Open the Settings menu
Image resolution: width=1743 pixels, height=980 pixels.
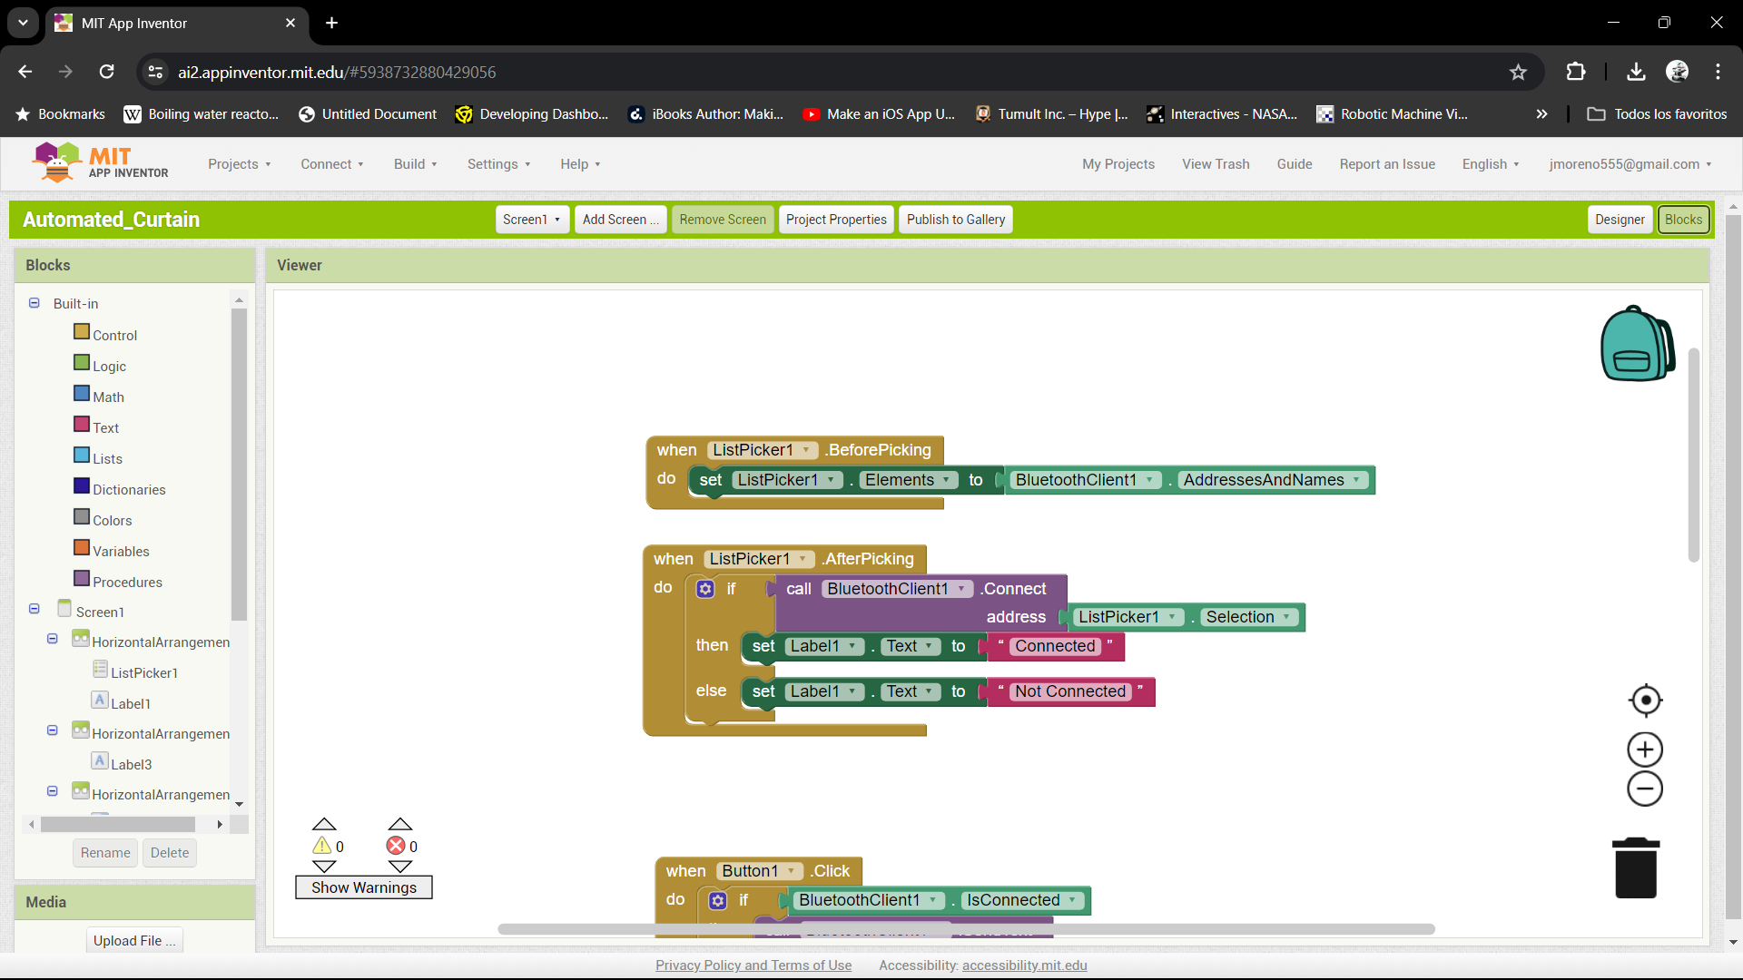(x=498, y=164)
